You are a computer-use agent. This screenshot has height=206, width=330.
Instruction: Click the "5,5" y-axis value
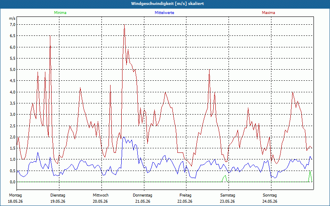[13, 58]
